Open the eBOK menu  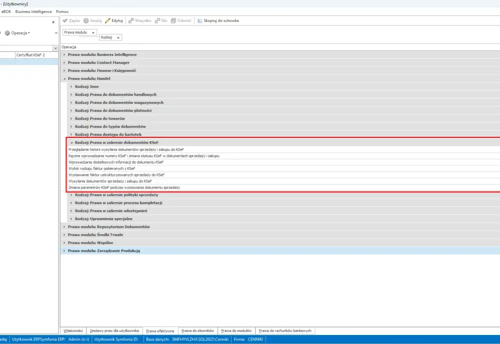click(x=6, y=11)
